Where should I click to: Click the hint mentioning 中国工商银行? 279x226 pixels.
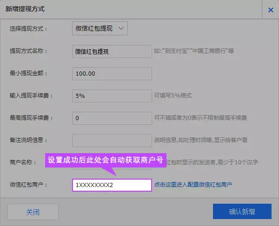click(194, 51)
